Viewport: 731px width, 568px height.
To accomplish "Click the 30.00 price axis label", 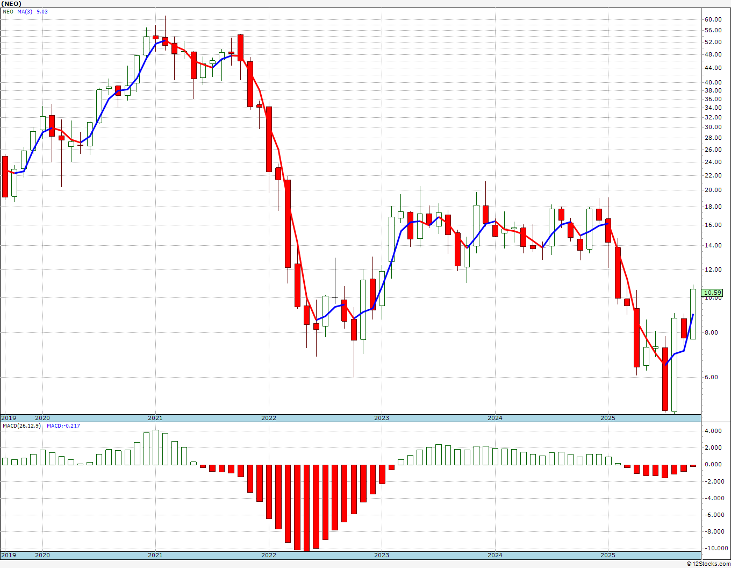I will click(x=713, y=127).
